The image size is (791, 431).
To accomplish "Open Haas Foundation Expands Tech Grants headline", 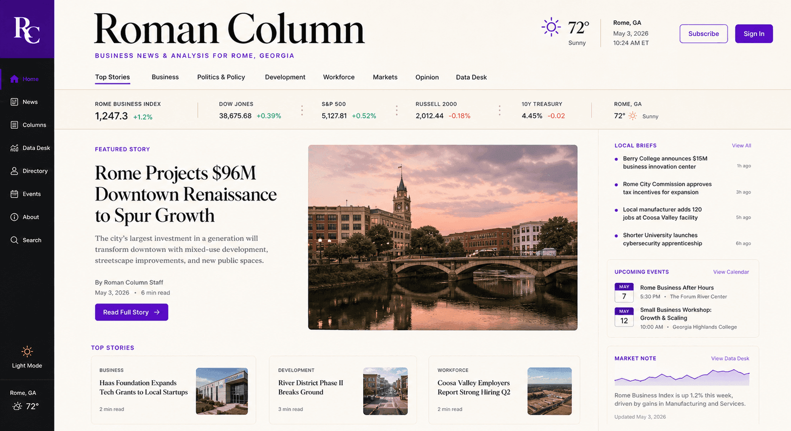I will tap(143, 388).
